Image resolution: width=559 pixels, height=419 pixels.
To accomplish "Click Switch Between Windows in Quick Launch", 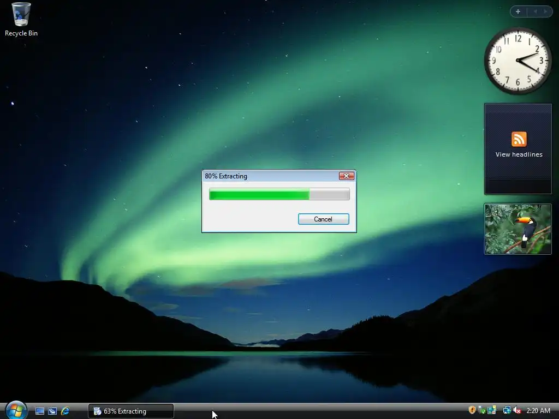I will pyautogui.click(x=52, y=411).
